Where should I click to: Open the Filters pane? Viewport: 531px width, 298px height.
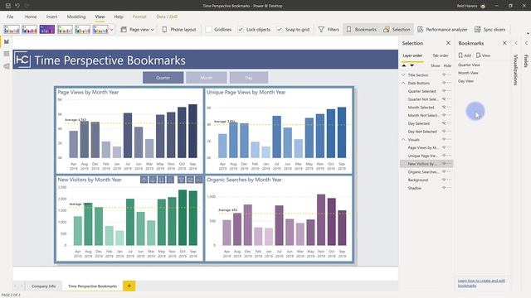(329, 30)
